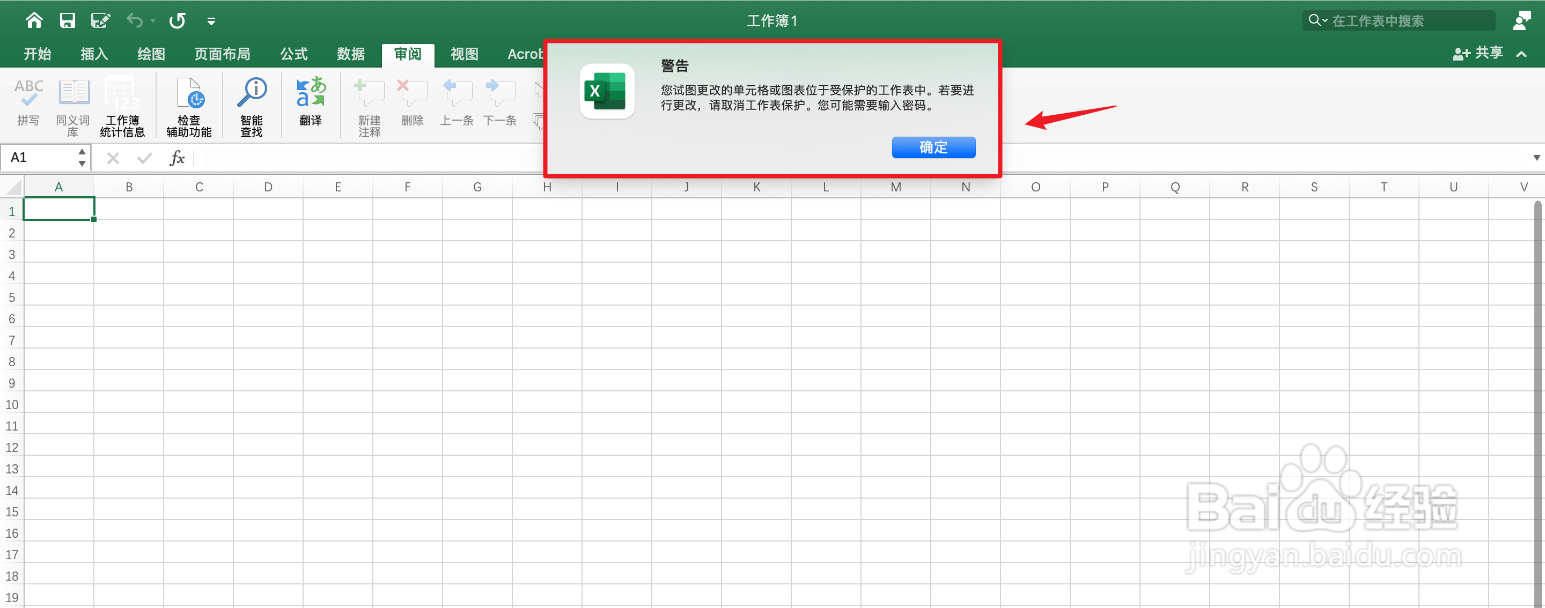Image resolution: width=1545 pixels, height=608 pixels.
Task: Run 检查辅助功能 accessibility checker
Action: [189, 108]
